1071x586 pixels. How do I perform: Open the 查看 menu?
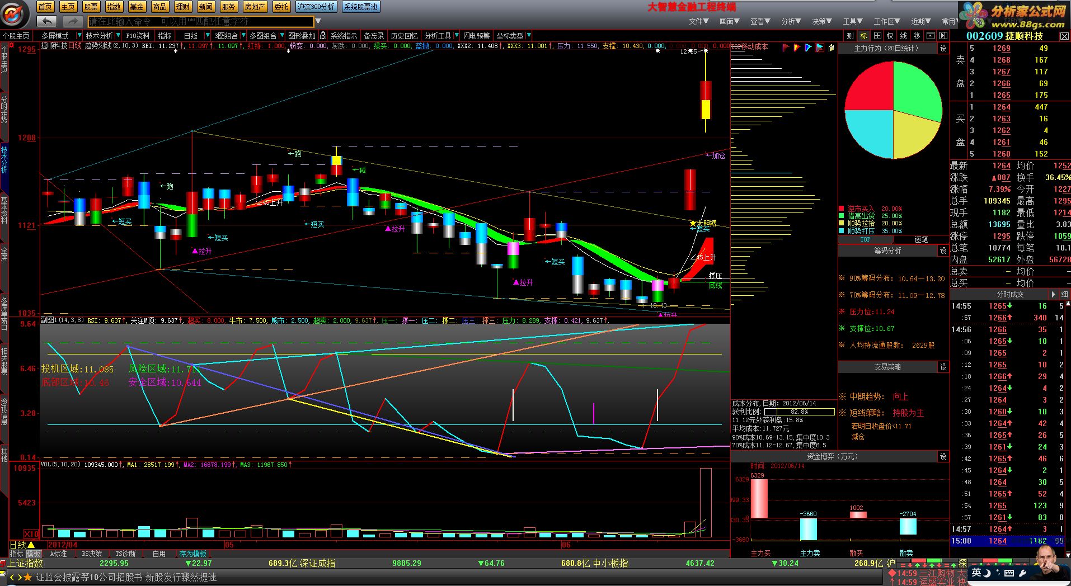760,21
